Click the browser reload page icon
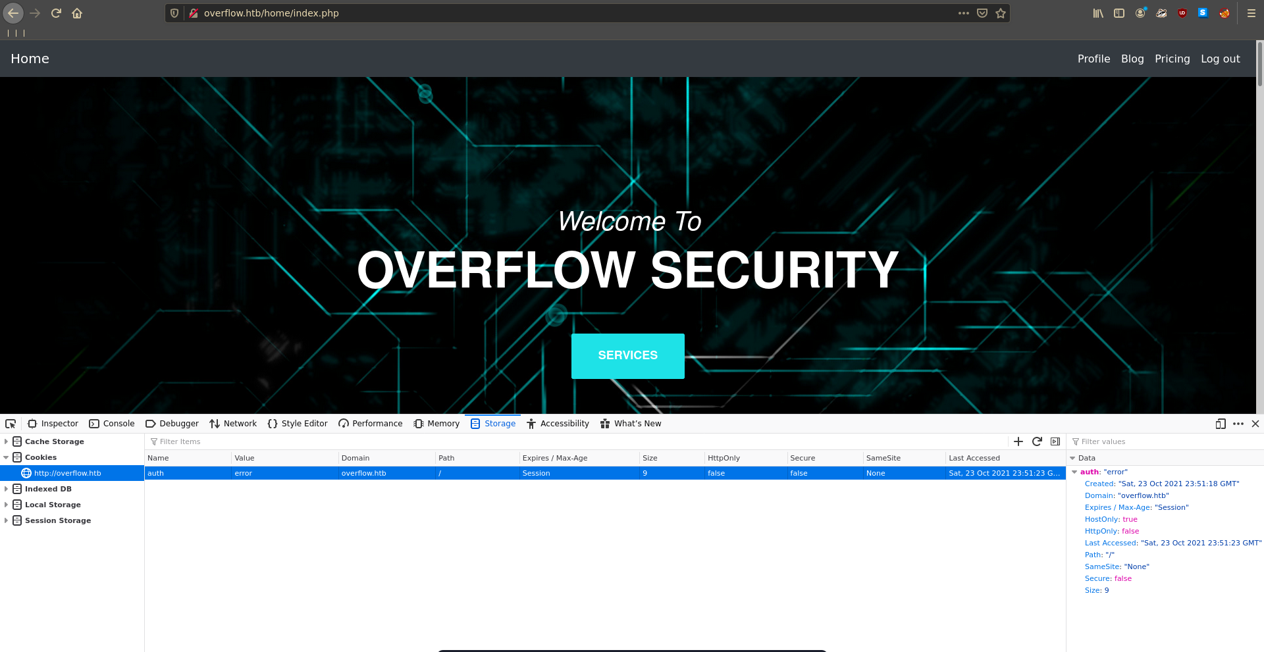Viewport: 1264px width, 652px height. 56,13
